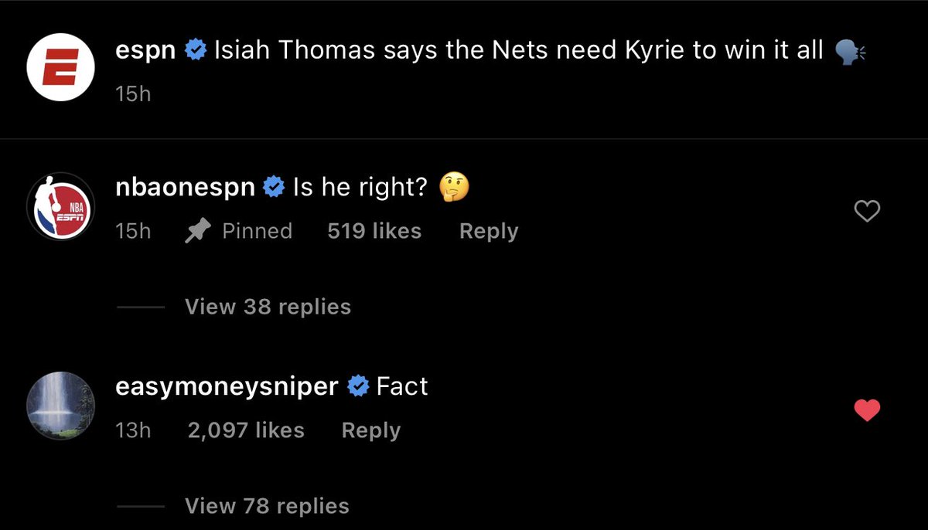Screen dimensions: 928x530
Task: Click the thinking face emoji in nbaonespn's comment
Action: click(x=455, y=185)
